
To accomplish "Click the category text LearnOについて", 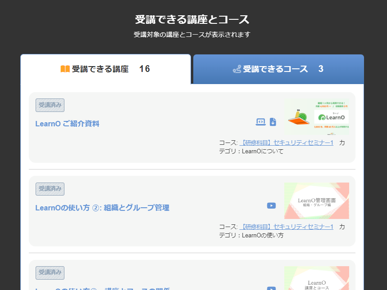I will pyautogui.click(x=263, y=151).
